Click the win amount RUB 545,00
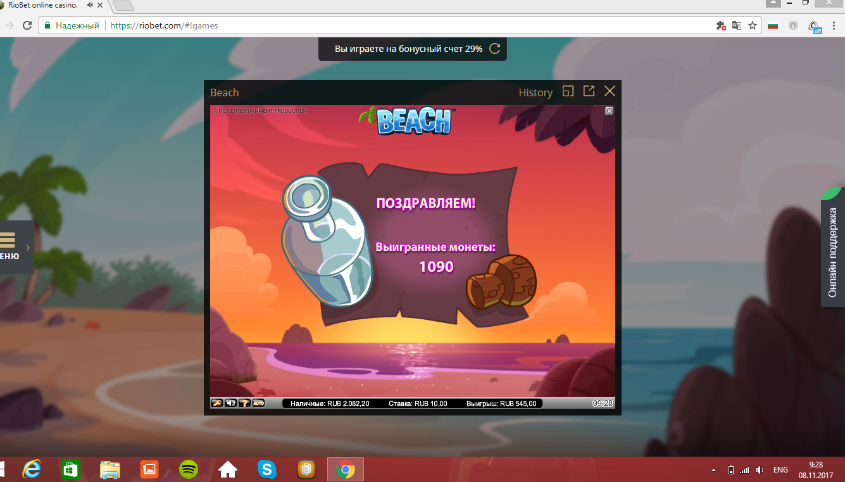This screenshot has width=845, height=482. 501,403
